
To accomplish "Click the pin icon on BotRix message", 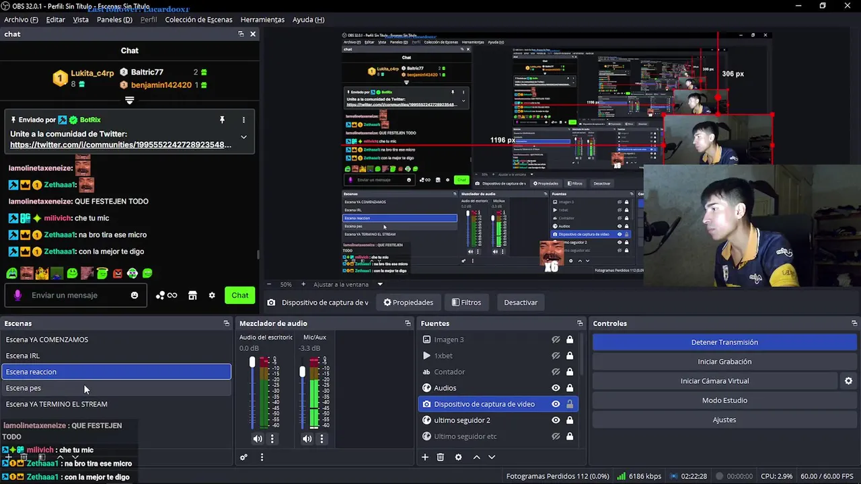I will [222, 120].
